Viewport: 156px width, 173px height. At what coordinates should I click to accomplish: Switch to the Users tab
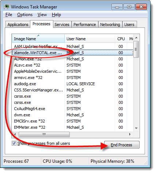point(129,25)
